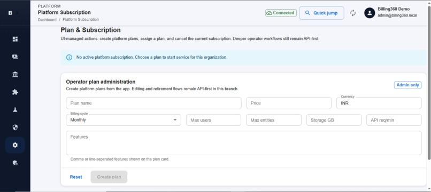This screenshot has height=192, width=431.
Task: Click the Features text area
Action: tap(243, 143)
